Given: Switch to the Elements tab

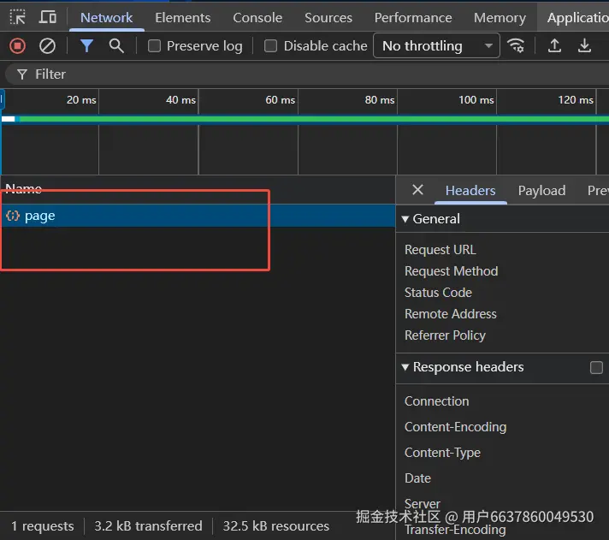Looking at the screenshot, I should (x=182, y=18).
